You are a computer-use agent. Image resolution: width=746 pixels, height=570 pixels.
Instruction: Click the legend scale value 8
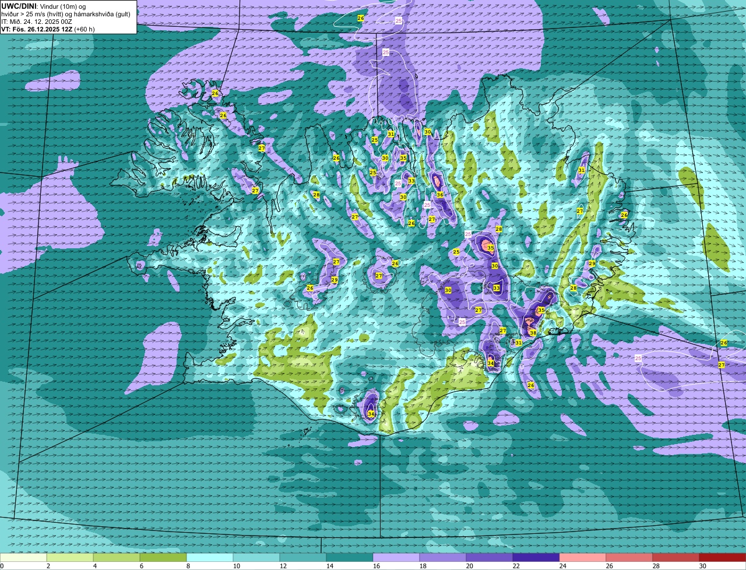(188, 566)
